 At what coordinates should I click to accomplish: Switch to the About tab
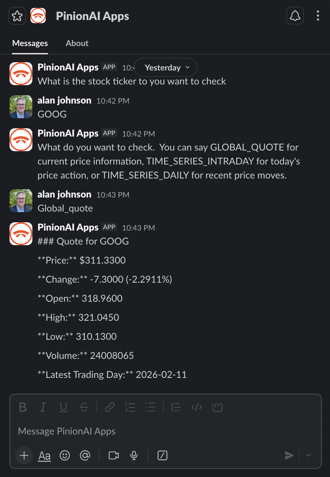click(x=77, y=43)
